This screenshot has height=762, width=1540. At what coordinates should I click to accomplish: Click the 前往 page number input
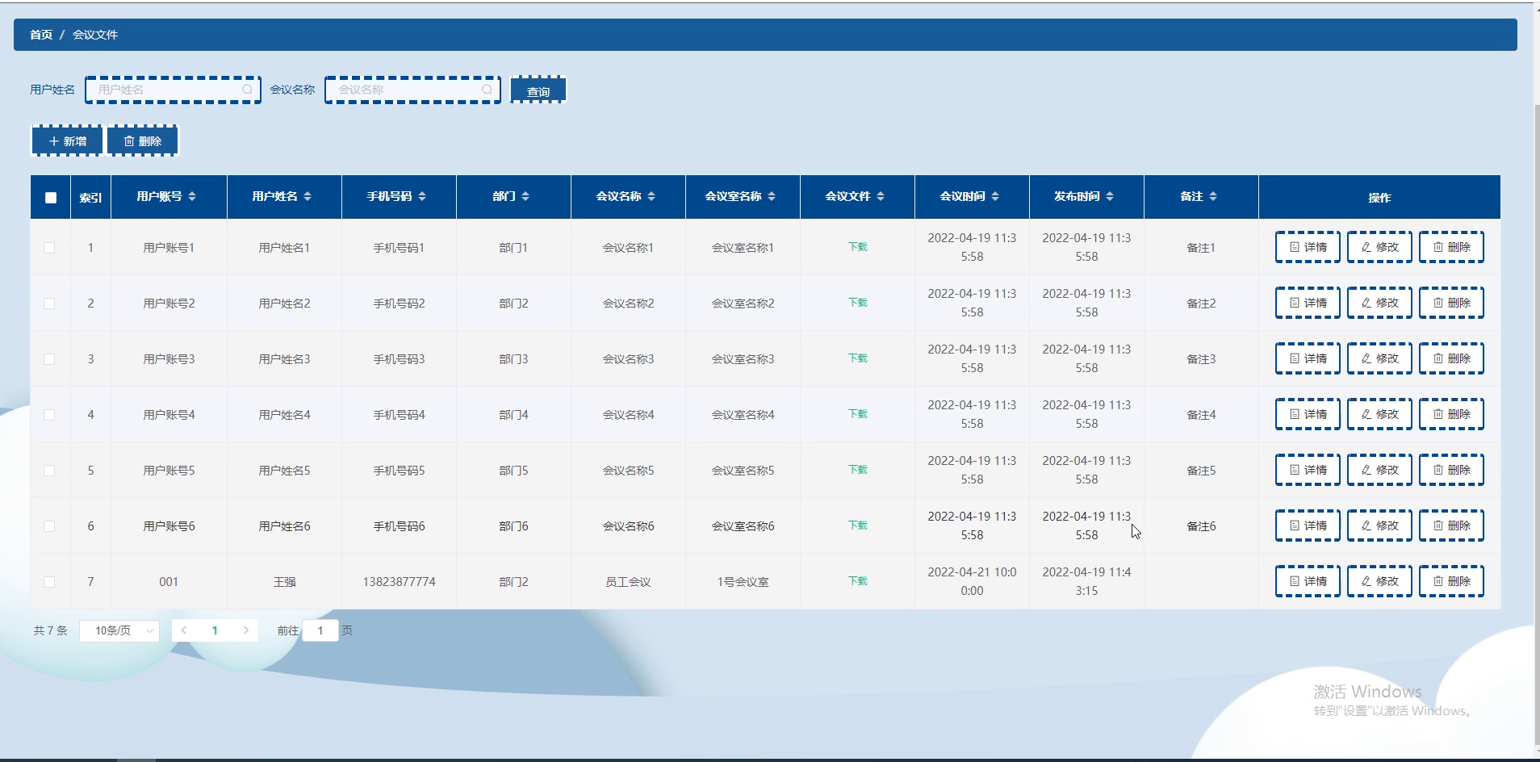pos(320,630)
